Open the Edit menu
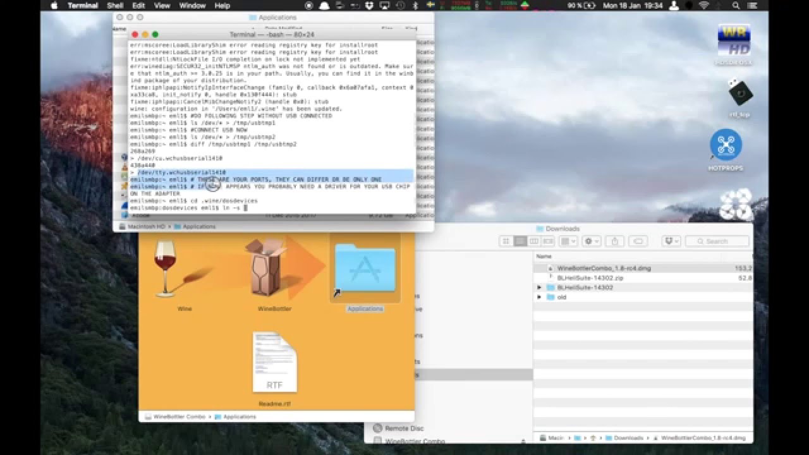 click(138, 6)
